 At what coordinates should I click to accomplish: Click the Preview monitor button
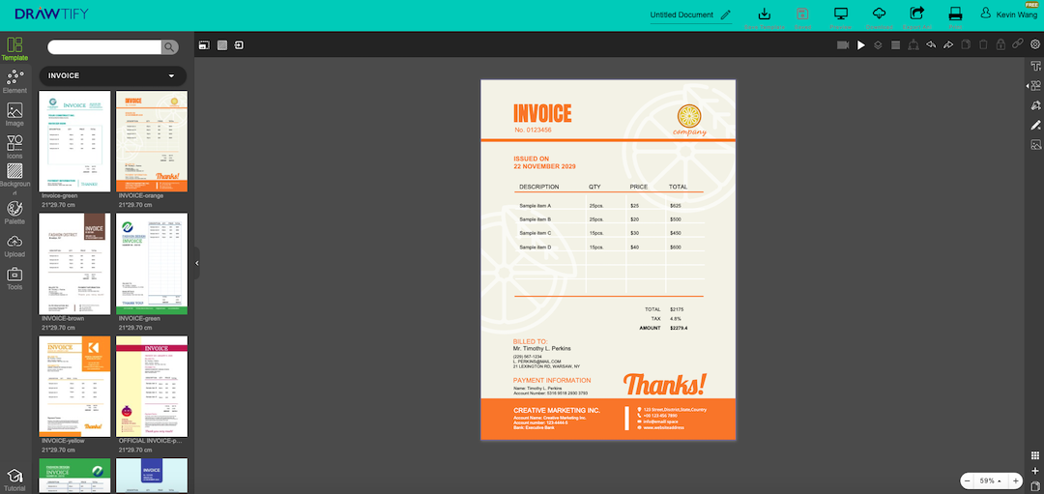point(841,18)
